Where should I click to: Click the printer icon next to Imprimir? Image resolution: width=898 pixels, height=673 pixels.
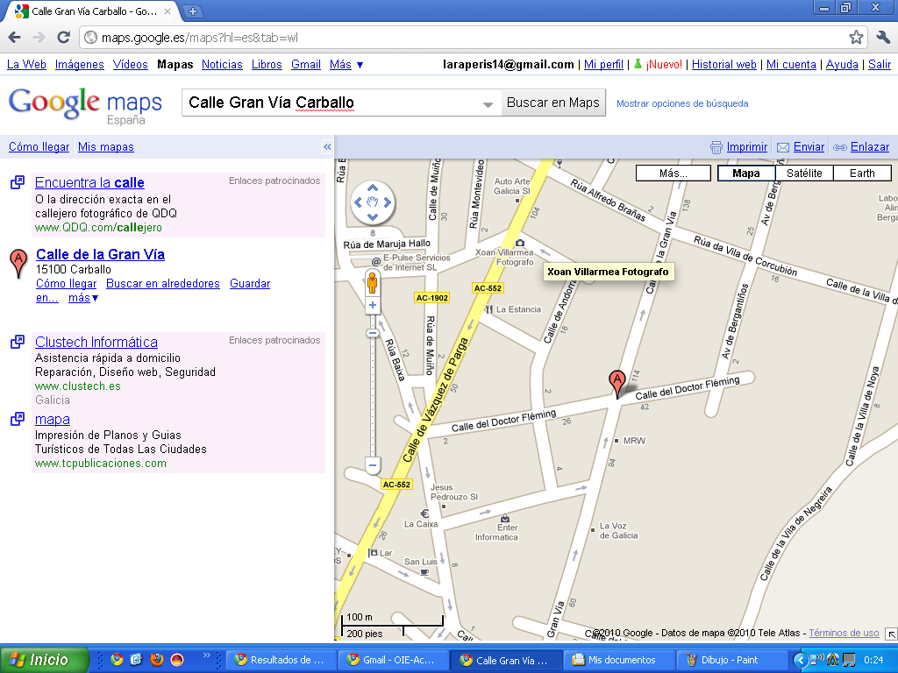pos(716,147)
